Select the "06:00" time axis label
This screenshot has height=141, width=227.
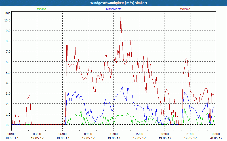[62, 134]
